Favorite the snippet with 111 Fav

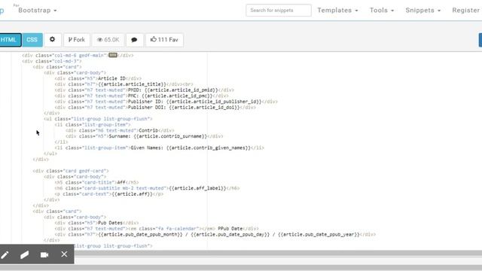coord(164,40)
